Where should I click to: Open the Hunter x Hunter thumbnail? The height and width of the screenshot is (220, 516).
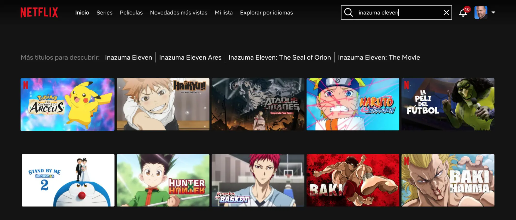(x=163, y=180)
